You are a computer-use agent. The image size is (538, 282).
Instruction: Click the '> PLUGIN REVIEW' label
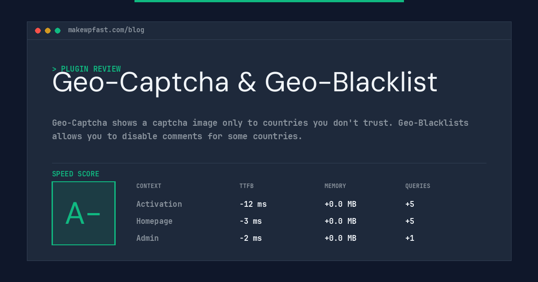click(x=87, y=69)
